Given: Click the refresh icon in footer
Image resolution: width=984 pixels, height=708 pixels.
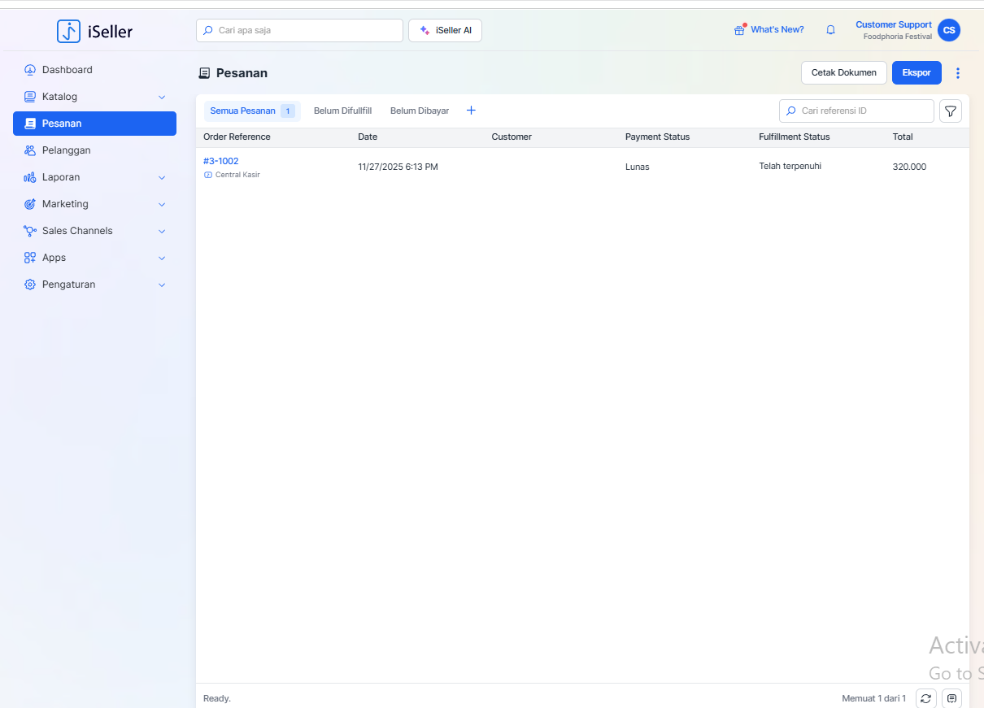Looking at the screenshot, I should point(925,698).
